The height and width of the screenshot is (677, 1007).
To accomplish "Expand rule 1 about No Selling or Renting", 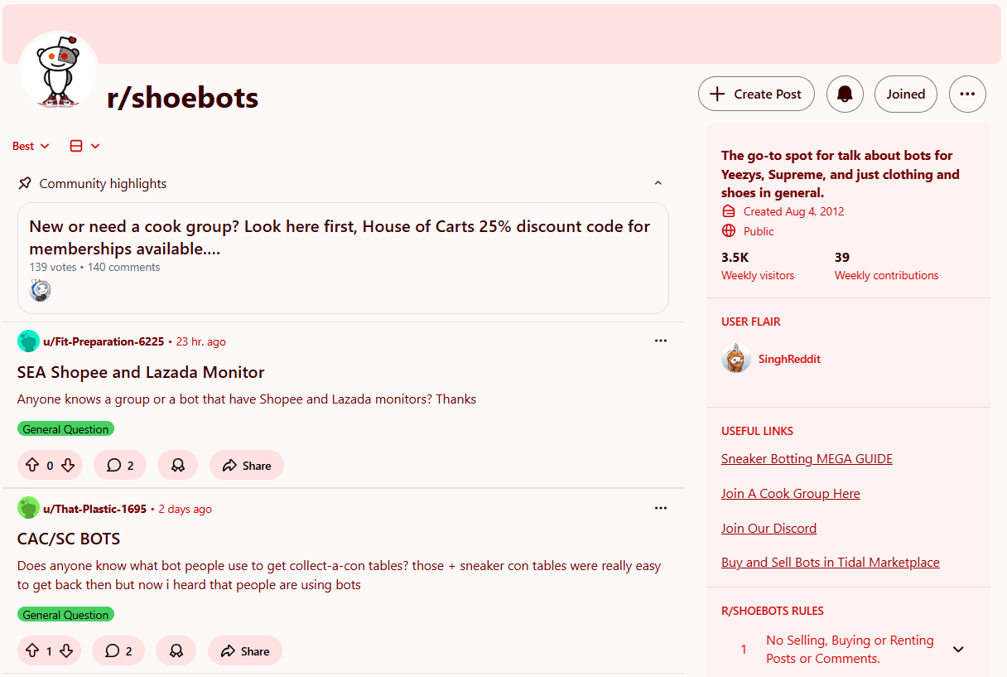I will point(958,649).
